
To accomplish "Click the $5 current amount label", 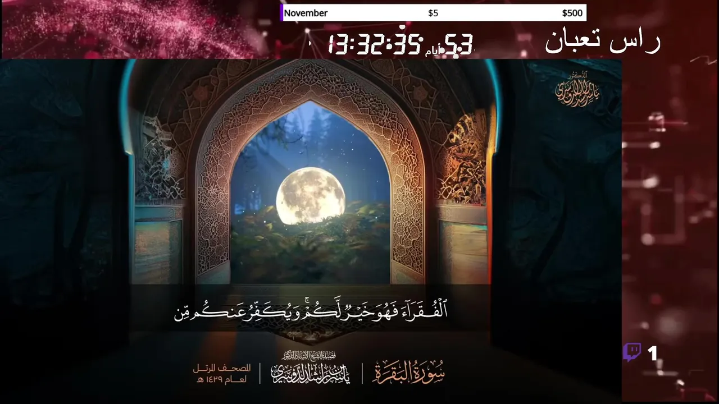I will coord(433,13).
